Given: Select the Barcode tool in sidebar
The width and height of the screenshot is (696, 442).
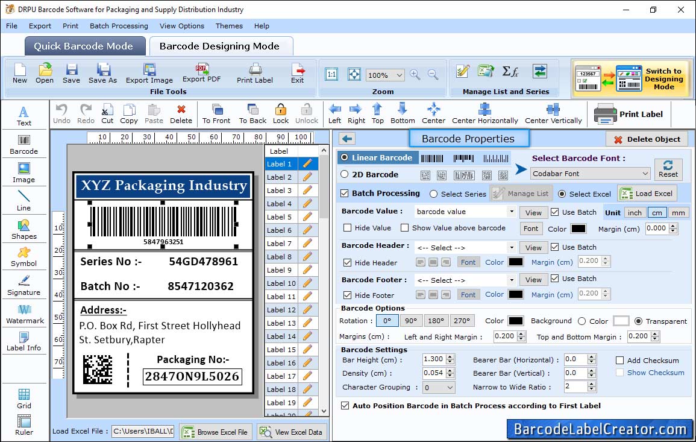Looking at the screenshot, I should [x=24, y=145].
